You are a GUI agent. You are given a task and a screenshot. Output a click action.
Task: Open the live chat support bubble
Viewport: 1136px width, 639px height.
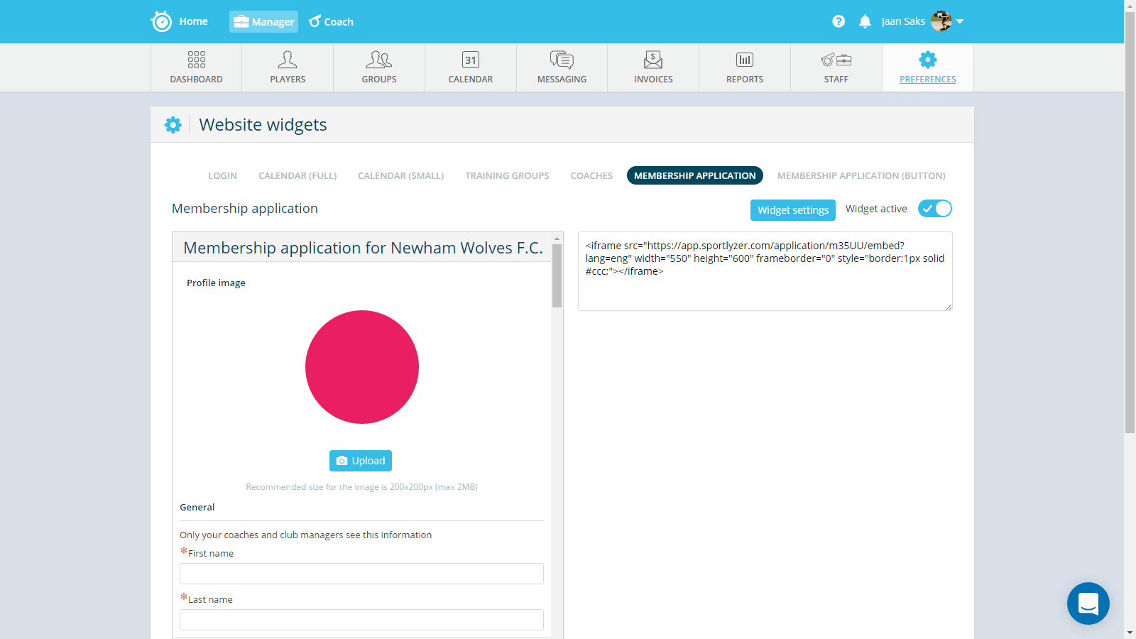click(1088, 603)
